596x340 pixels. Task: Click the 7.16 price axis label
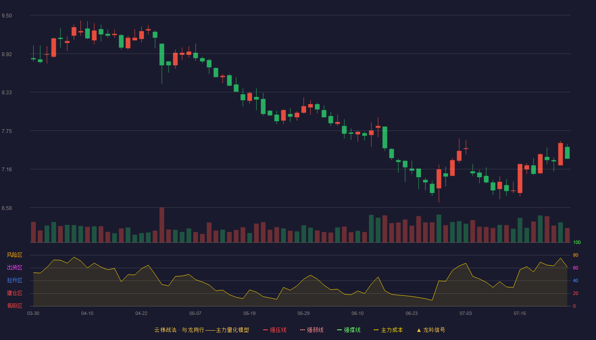[7, 170]
